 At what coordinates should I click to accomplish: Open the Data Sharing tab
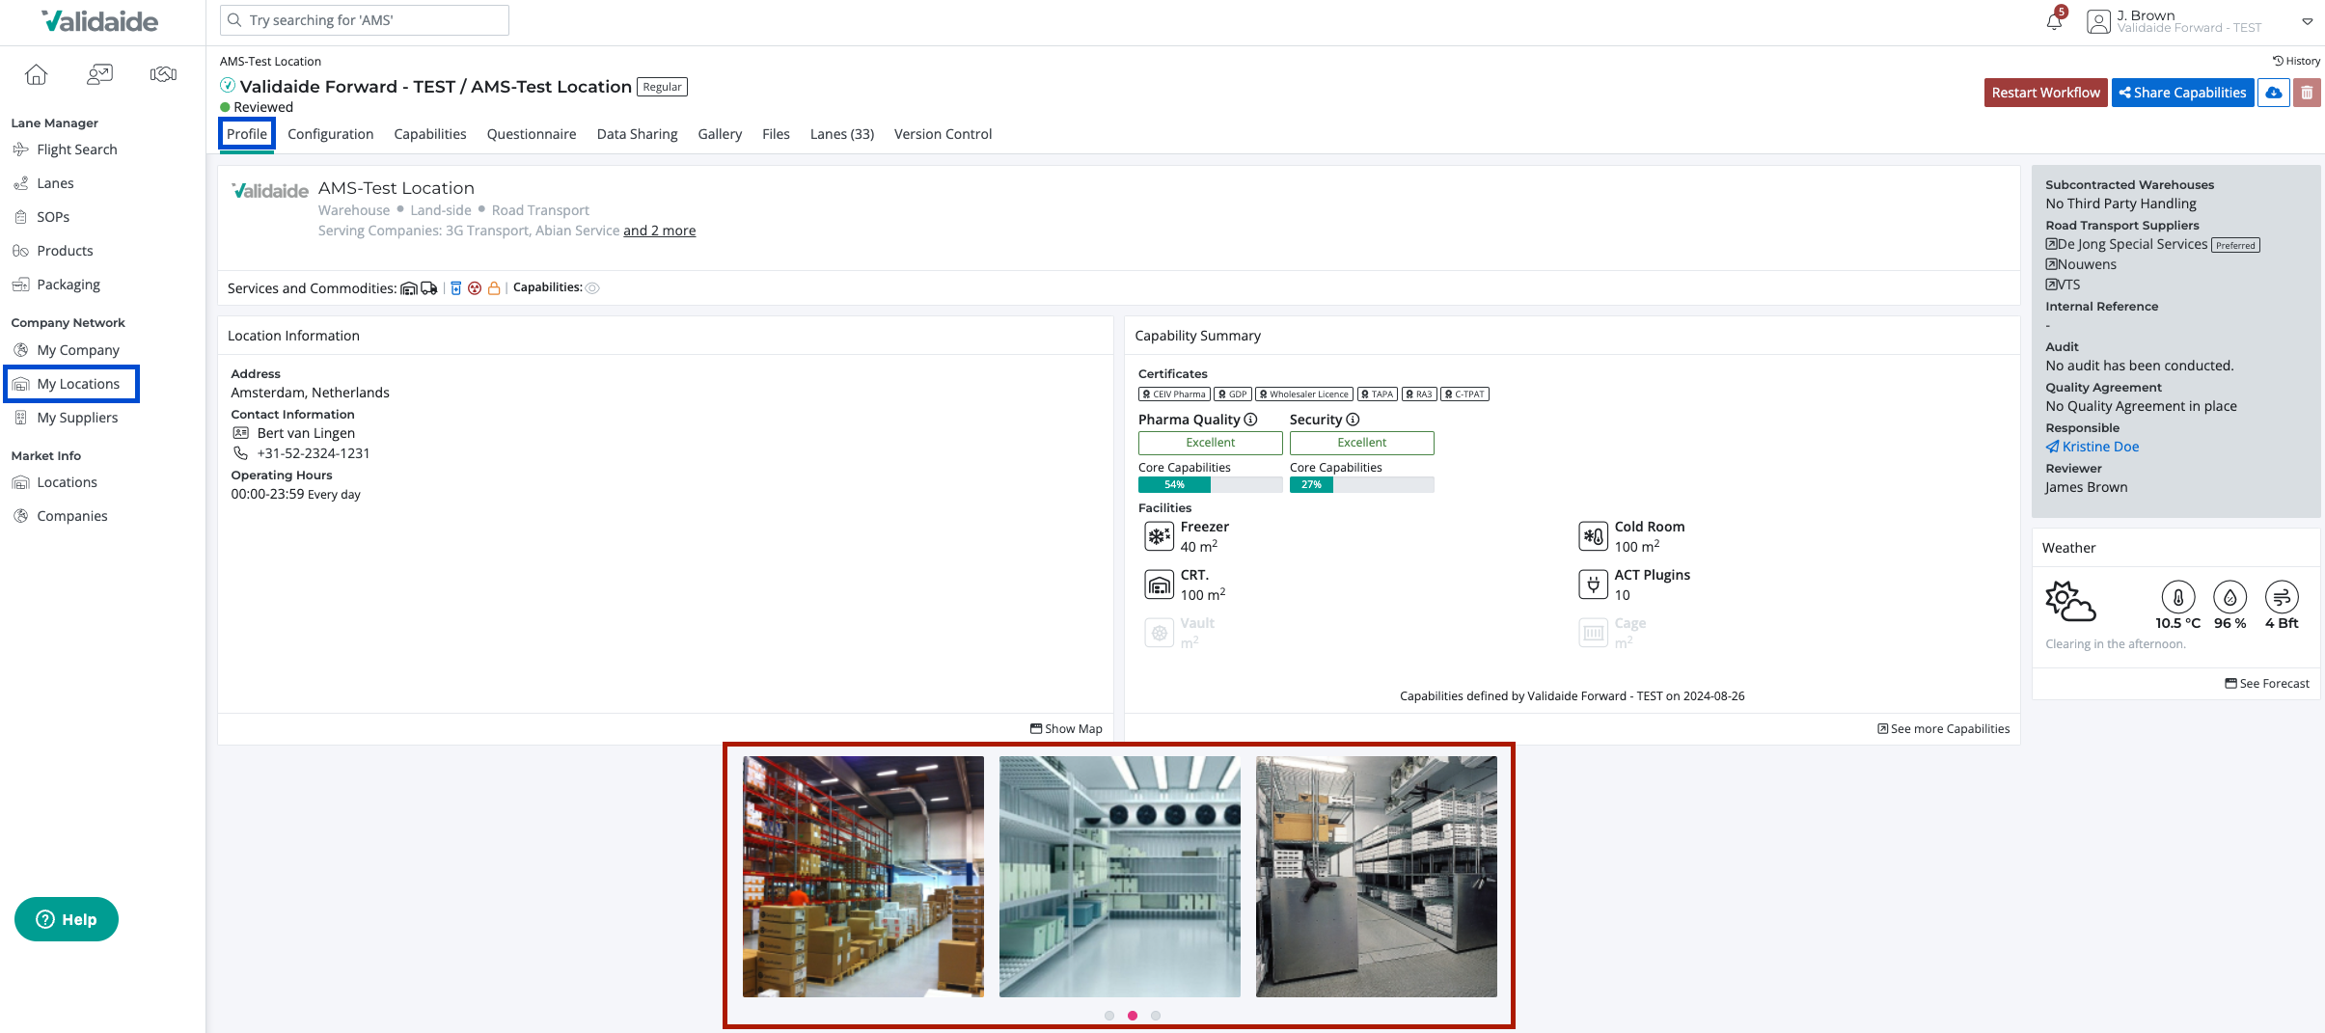(637, 134)
